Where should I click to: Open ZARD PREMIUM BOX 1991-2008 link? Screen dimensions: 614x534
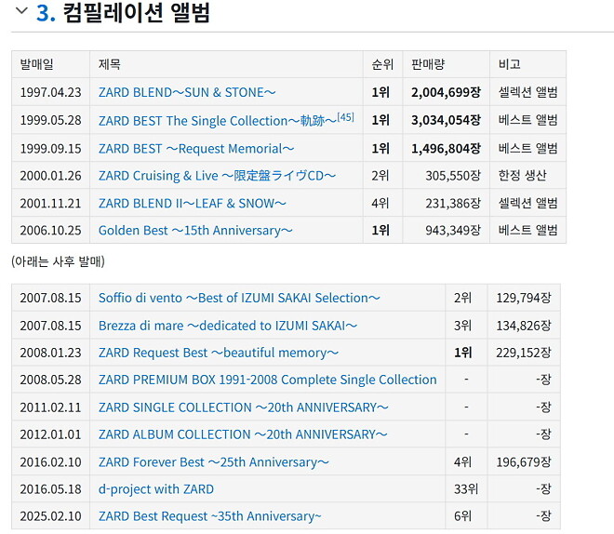267,380
